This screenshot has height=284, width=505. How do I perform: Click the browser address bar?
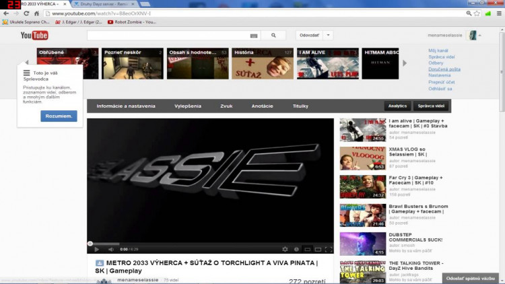tap(255, 13)
